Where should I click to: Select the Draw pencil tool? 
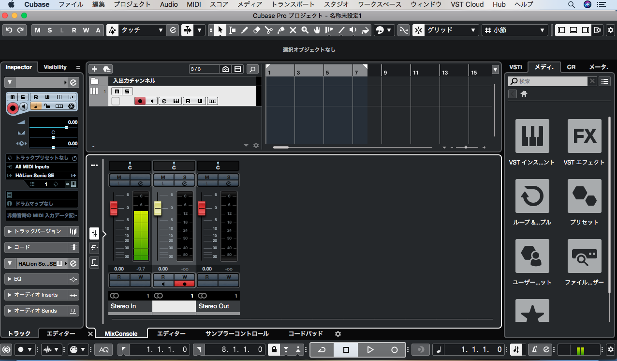click(245, 30)
